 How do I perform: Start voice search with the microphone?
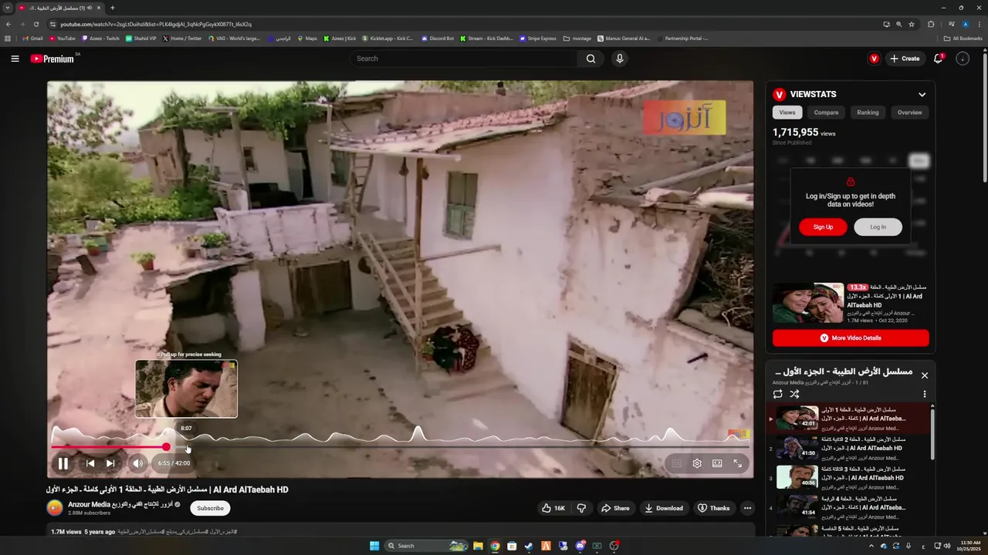click(619, 59)
